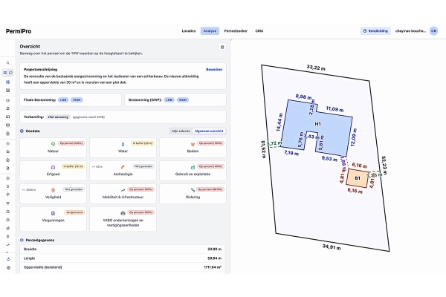Viewport: 446px width, 297px height.
Task: Click the settings gear in sidebar
Action: [8, 268]
